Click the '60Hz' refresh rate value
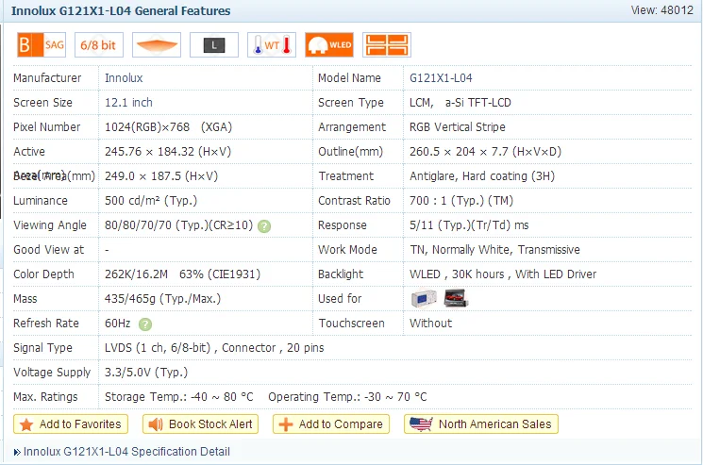Viewport: 703px width, 465px height. pyautogui.click(x=117, y=323)
